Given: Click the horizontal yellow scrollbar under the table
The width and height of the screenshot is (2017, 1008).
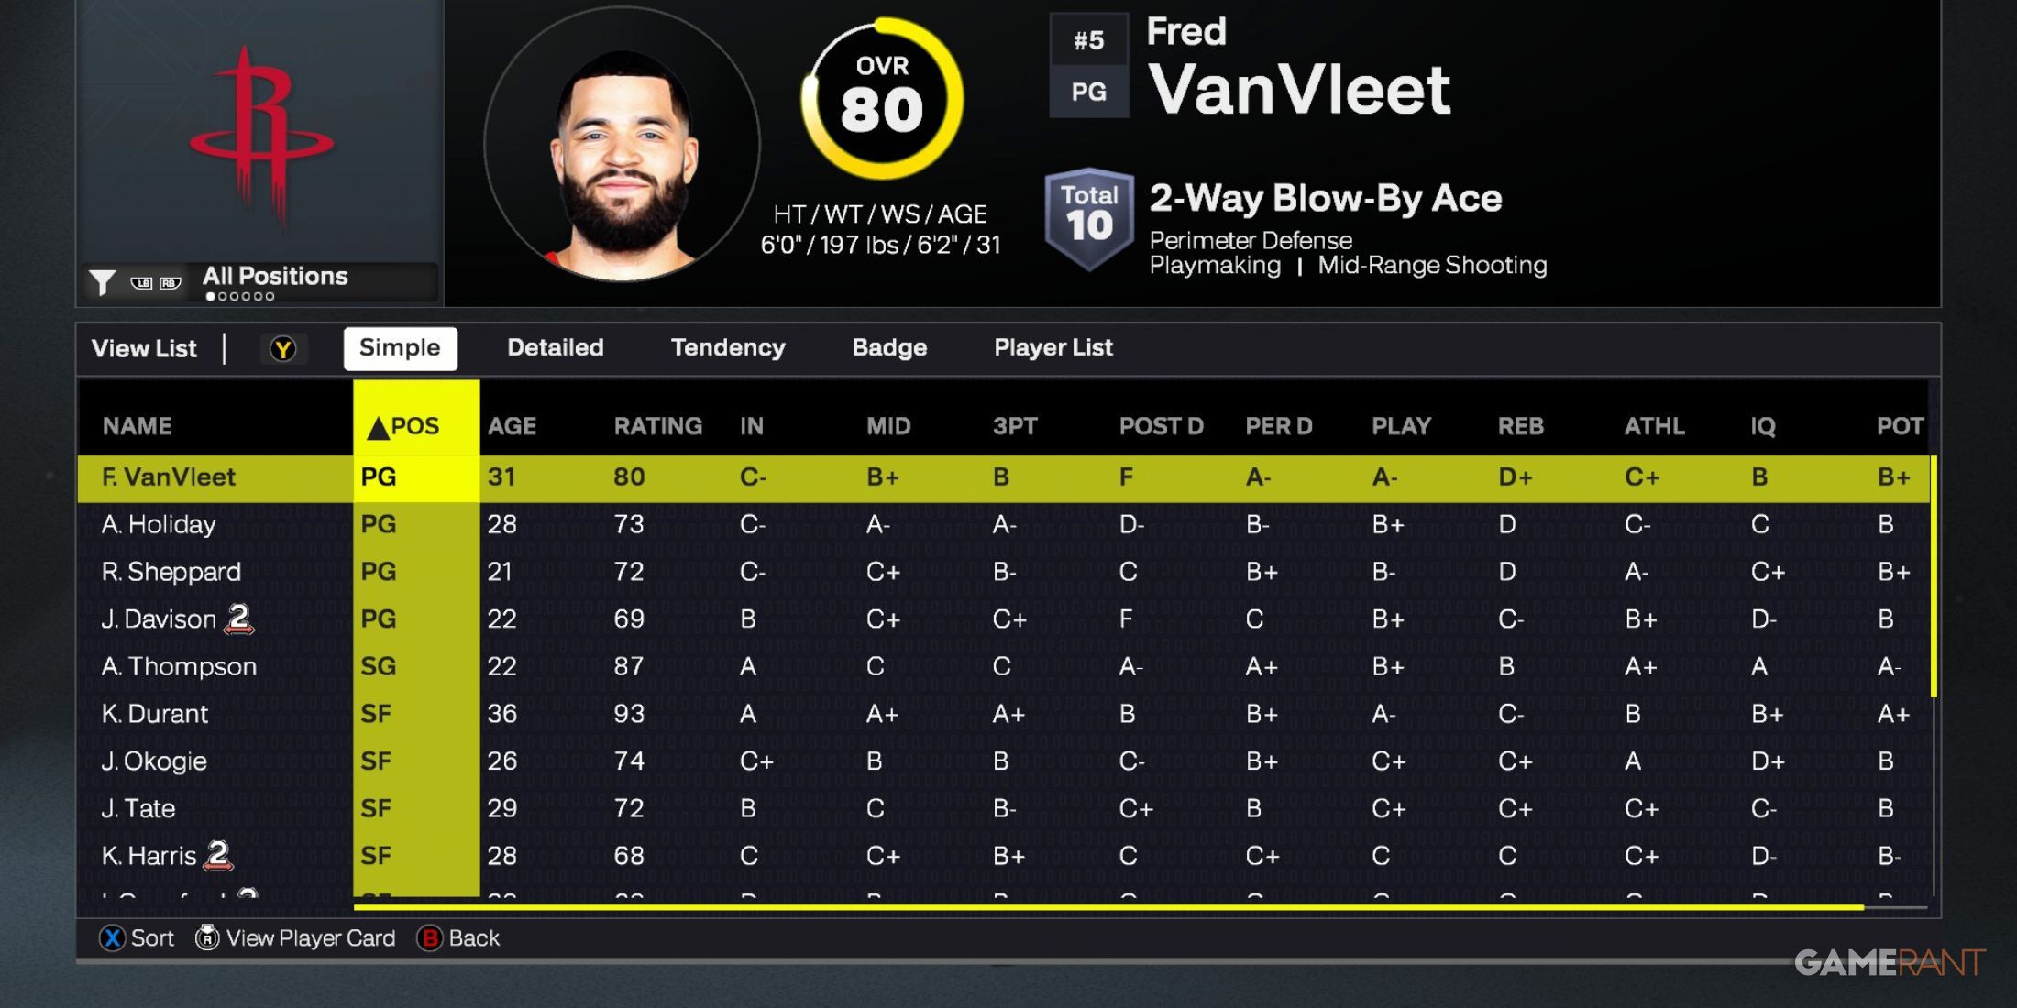Looking at the screenshot, I should (1108, 907).
